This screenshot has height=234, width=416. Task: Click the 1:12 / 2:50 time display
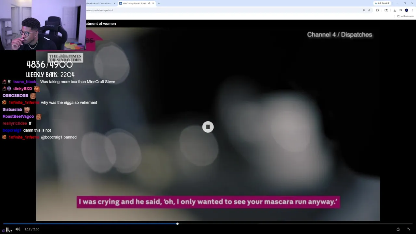tap(32, 229)
